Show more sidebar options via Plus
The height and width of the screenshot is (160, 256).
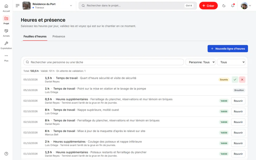(6, 58)
